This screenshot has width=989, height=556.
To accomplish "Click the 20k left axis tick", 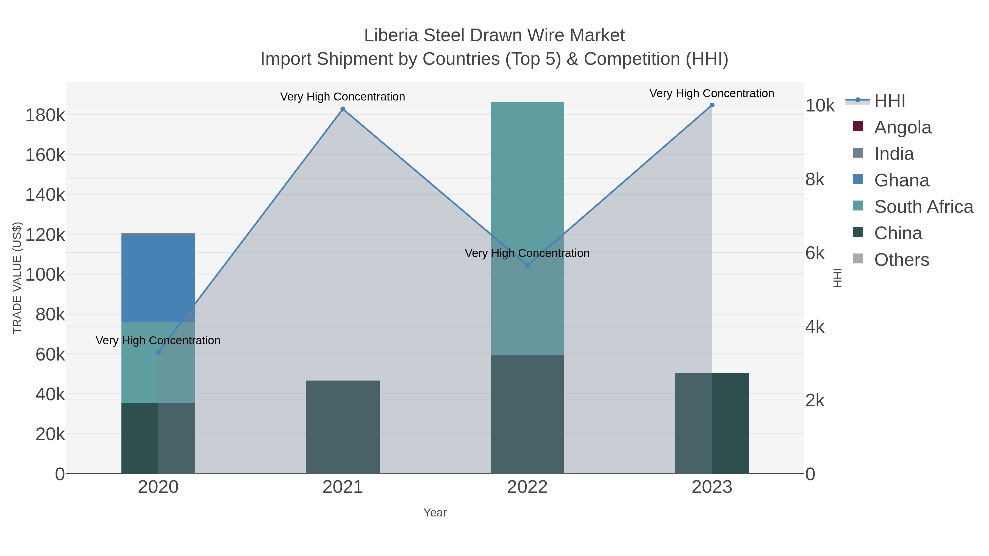I will tap(50, 434).
